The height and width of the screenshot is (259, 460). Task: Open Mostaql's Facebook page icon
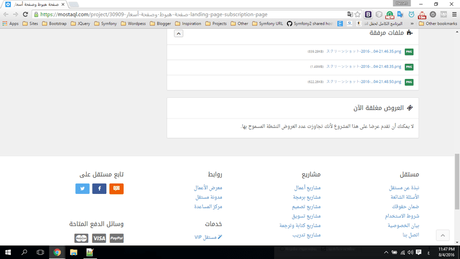click(x=99, y=189)
